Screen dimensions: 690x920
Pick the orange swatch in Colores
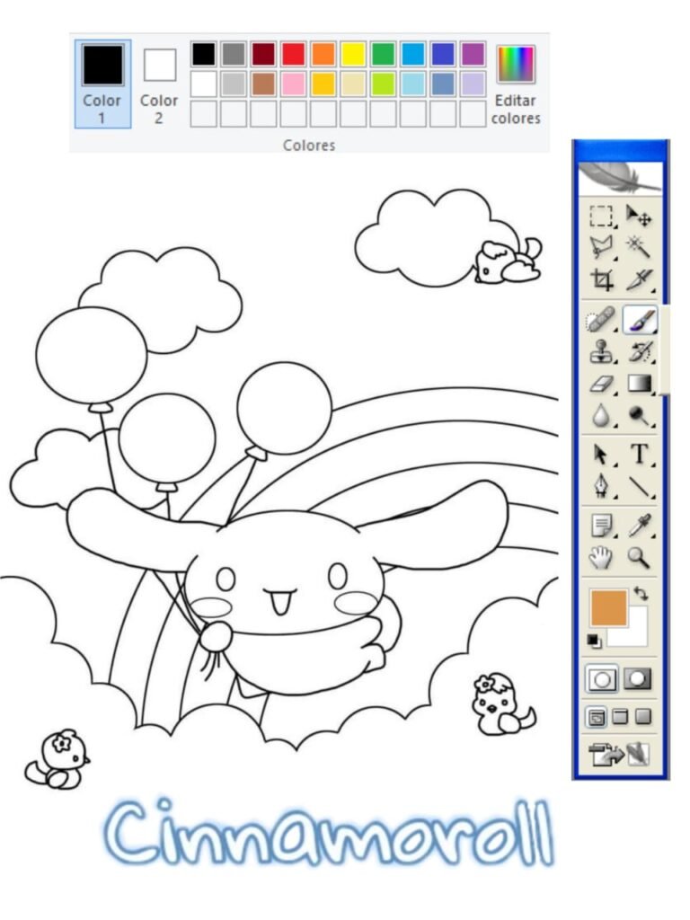point(323,54)
